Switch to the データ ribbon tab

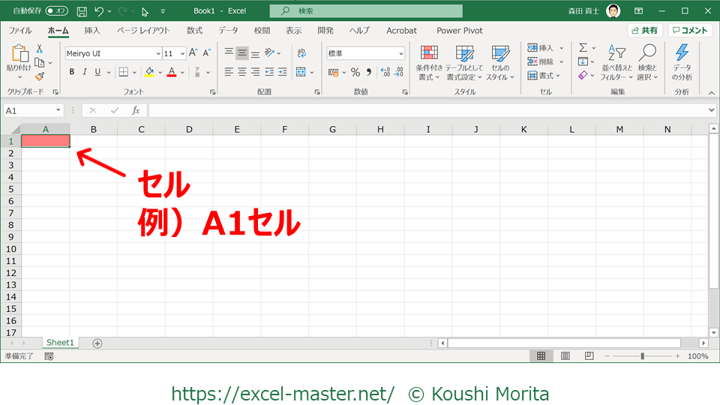click(228, 31)
